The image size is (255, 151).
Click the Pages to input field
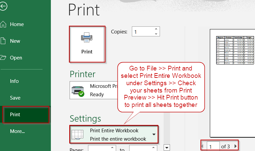pyautogui.click(x=141, y=148)
